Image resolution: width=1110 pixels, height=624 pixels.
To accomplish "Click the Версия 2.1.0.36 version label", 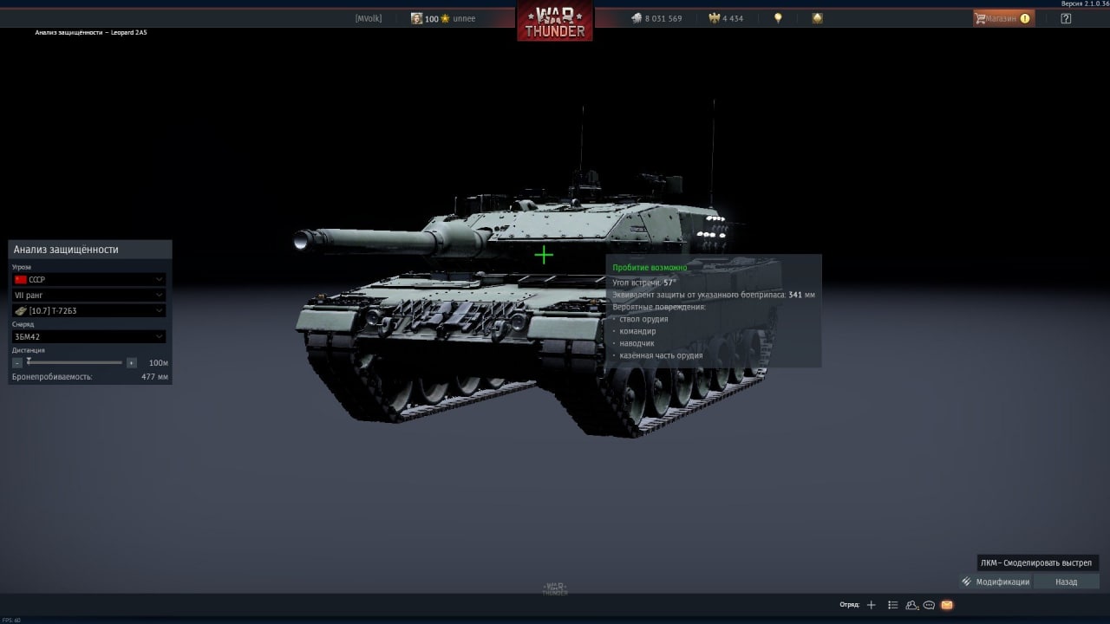I will [1085, 3].
